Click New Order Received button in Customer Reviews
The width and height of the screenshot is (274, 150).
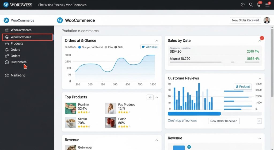point(224,121)
